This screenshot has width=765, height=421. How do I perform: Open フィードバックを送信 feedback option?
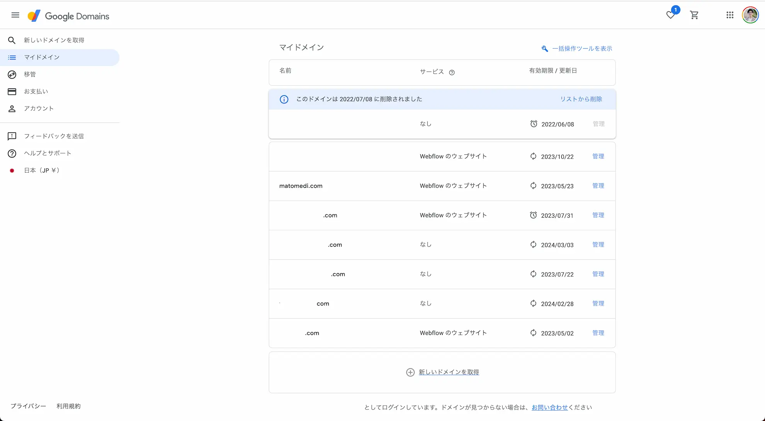coord(54,136)
